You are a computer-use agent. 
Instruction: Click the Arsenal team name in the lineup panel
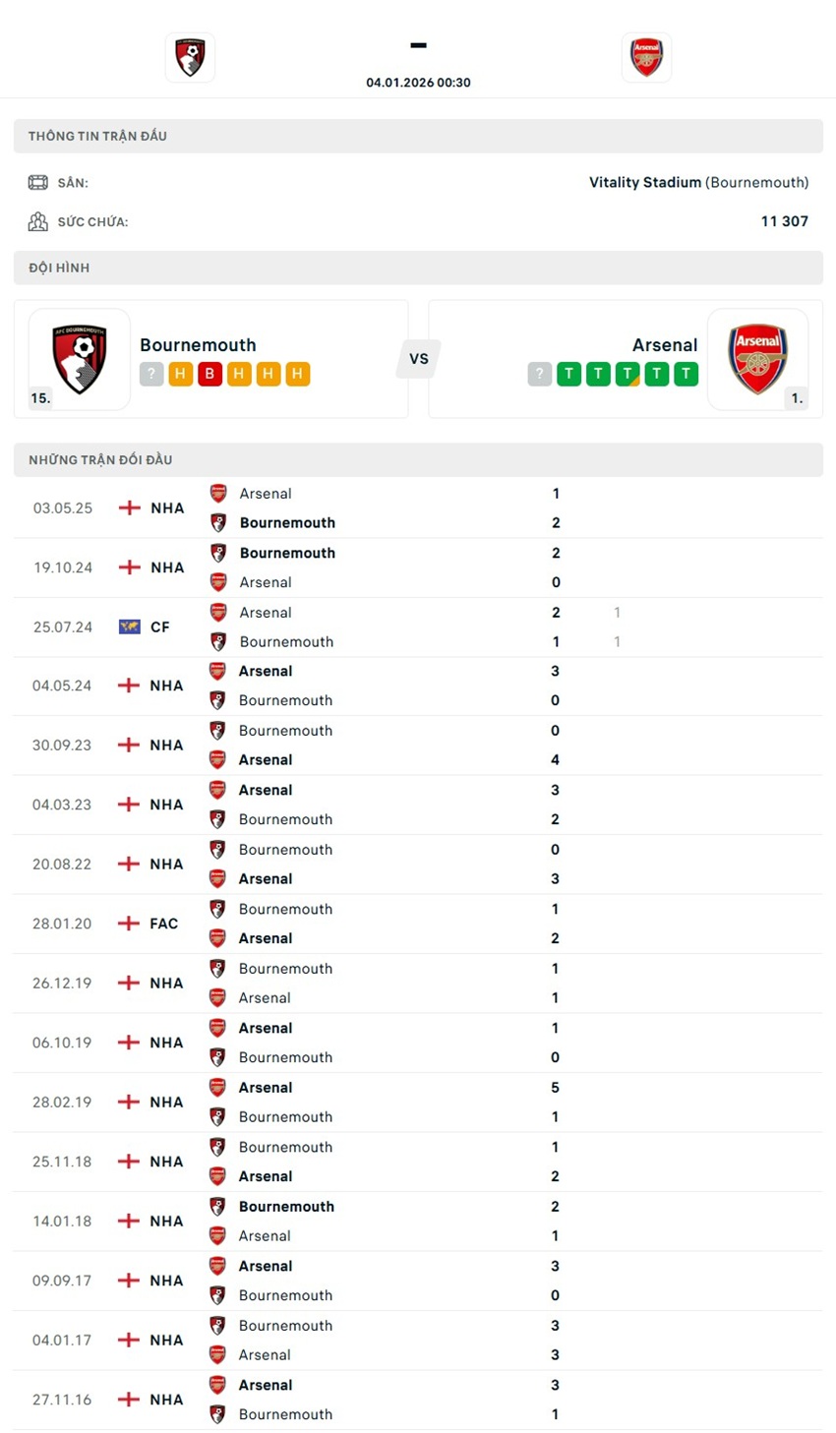pyautogui.click(x=664, y=345)
